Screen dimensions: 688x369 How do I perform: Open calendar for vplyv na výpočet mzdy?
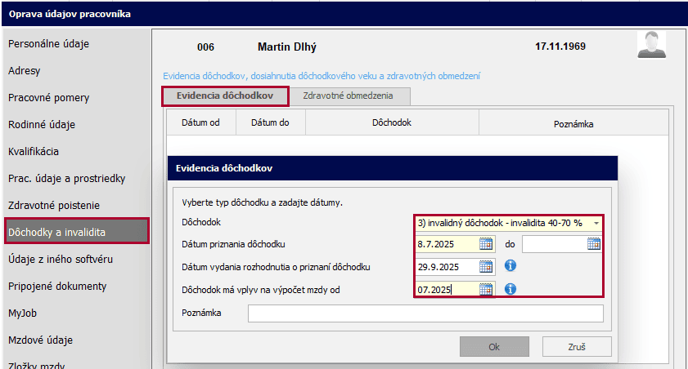point(486,289)
